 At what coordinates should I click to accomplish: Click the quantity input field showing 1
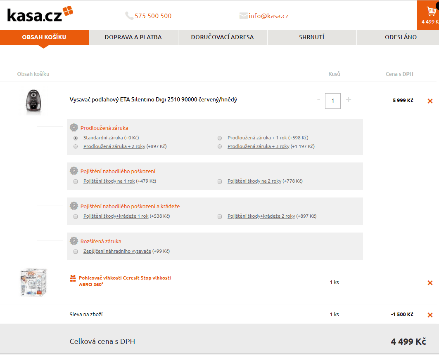coord(332,101)
